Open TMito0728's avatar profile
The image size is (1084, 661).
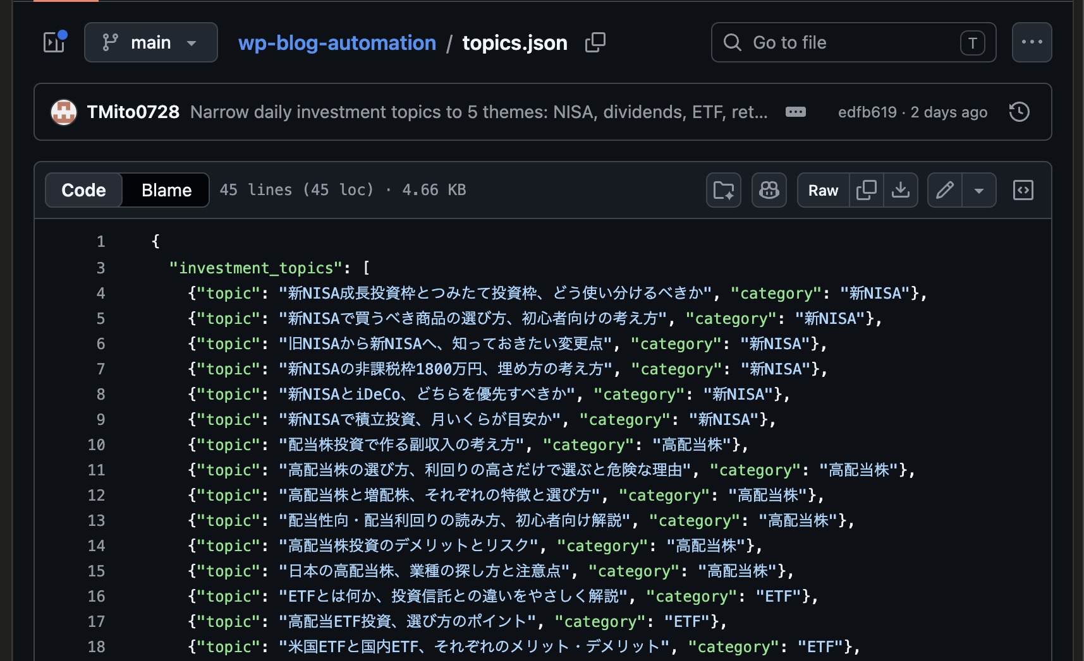click(x=64, y=112)
